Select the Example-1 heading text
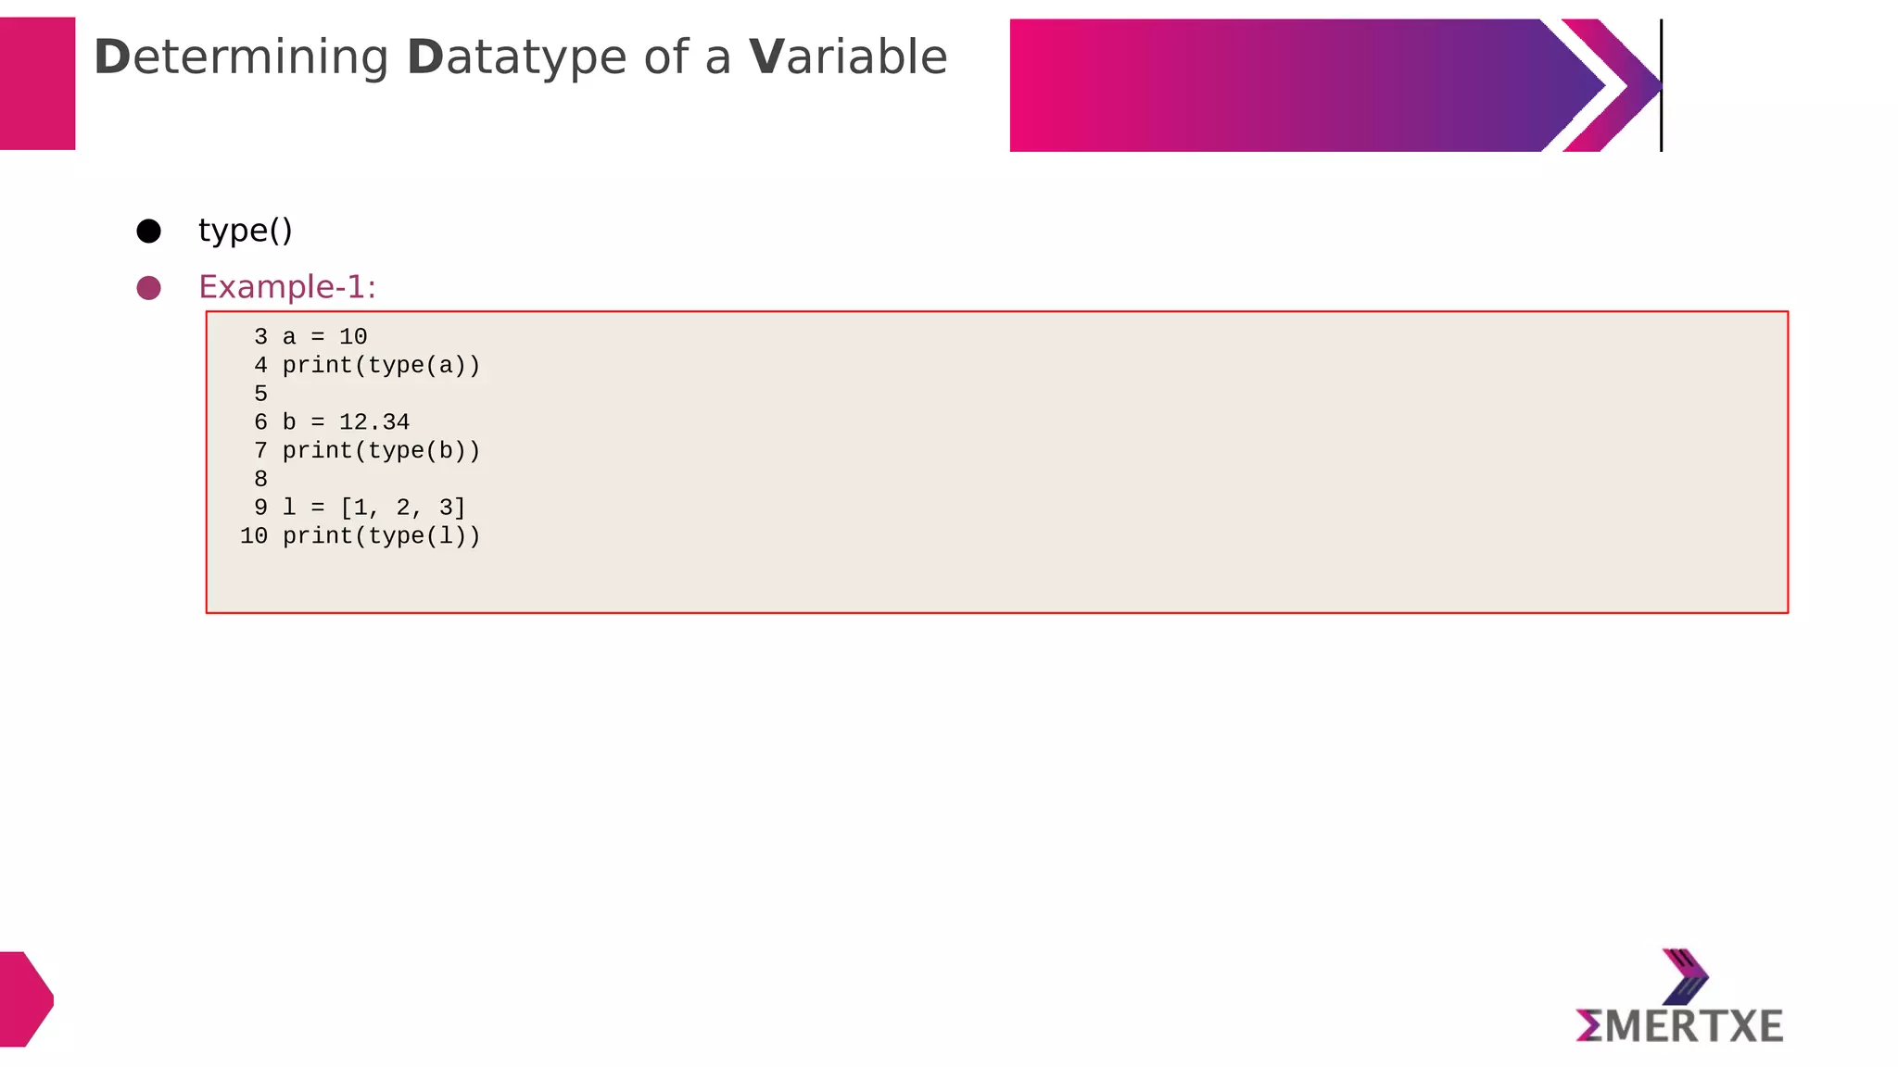The width and height of the screenshot is (1898, 1067). (287, 287)
